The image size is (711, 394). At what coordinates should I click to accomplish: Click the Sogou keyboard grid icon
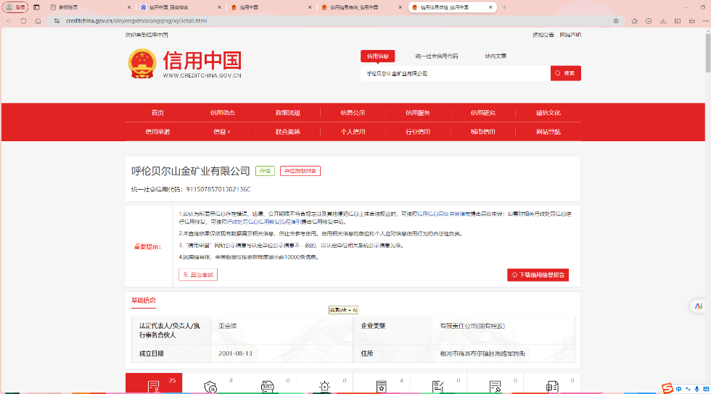click(706, 388)
